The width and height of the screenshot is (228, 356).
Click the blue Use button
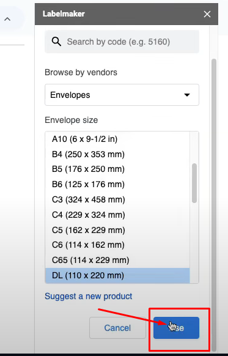coord(176,328)
